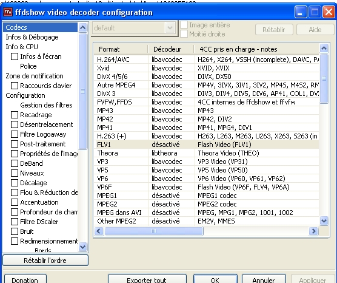Change decoder for MPEG1 row
This screenshot has width=337, height=283.
point(172,196)
